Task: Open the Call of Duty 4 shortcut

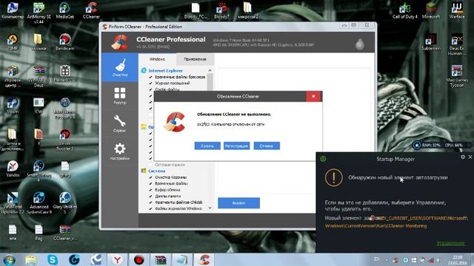Action: click(405, 10)
